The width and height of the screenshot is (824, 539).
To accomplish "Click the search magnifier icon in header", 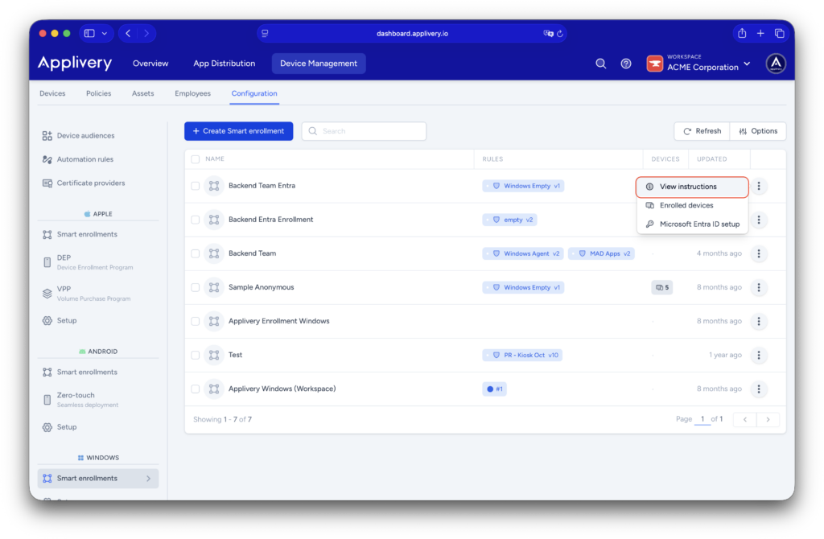I will [x=600, y=64].
